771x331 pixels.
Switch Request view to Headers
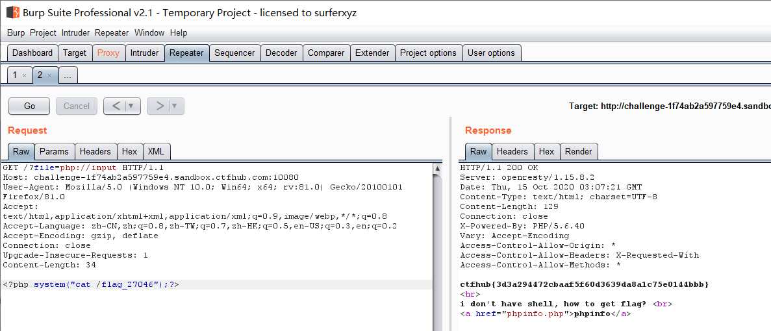click(x=96, y=151)
